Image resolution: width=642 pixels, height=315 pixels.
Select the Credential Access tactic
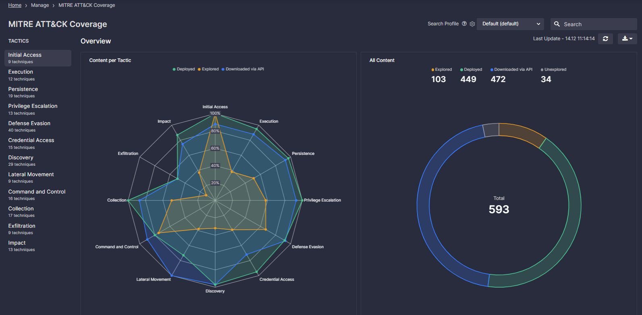click(38, 143)
